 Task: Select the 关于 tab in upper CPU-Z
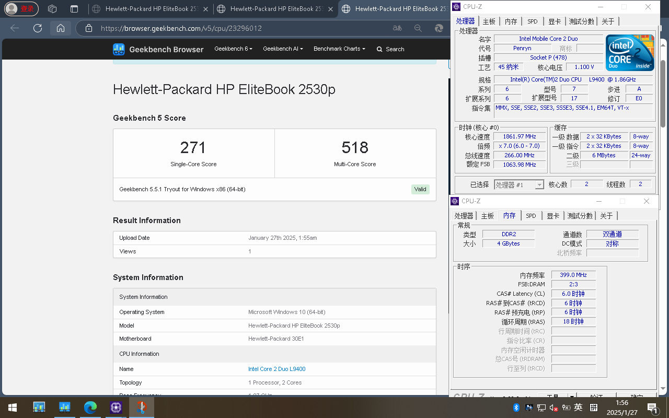click(608, 21)
